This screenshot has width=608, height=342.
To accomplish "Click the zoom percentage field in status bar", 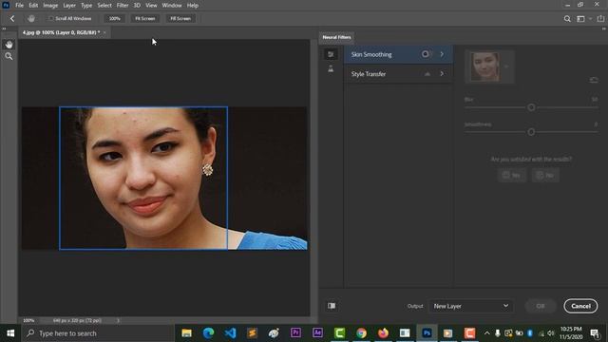I will (28, 321).
